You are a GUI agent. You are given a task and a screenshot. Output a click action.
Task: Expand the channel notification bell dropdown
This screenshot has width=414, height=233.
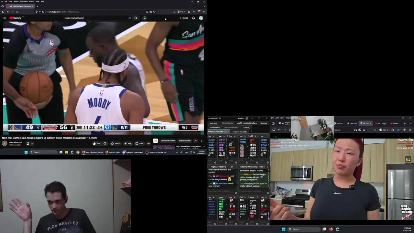click(x=29, y=144)
